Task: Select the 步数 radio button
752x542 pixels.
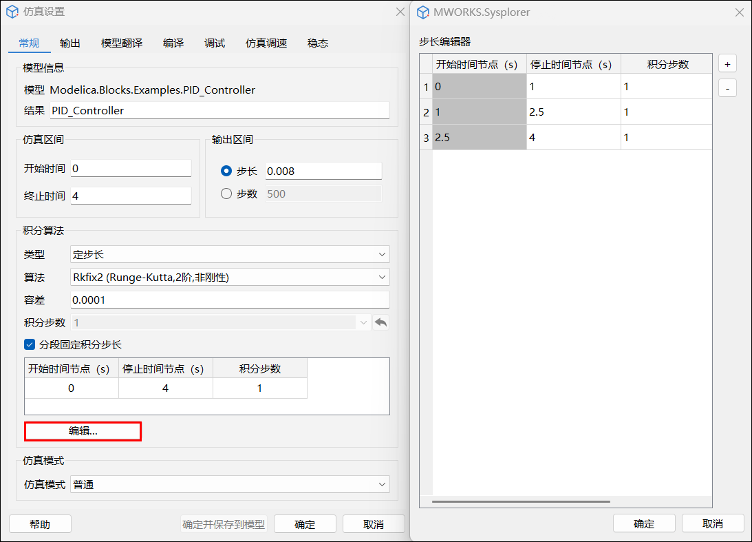Action: (226, 194)
